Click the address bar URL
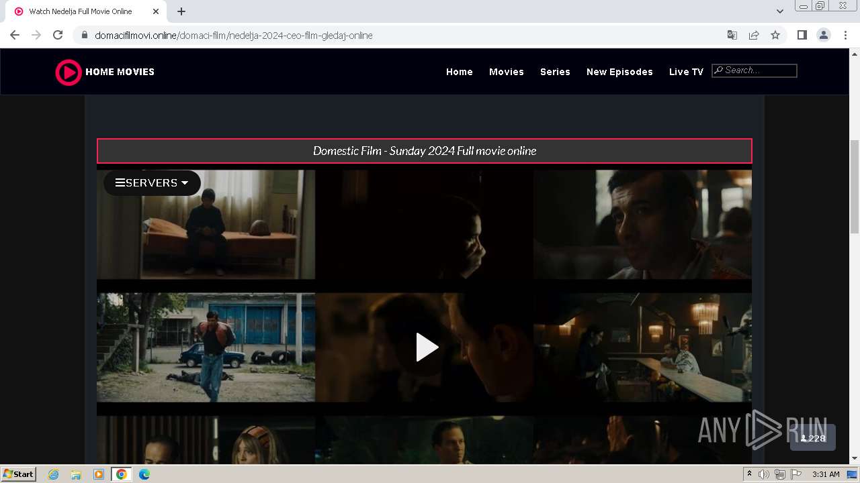The image size is (860, 483). [x=234, y=36]
